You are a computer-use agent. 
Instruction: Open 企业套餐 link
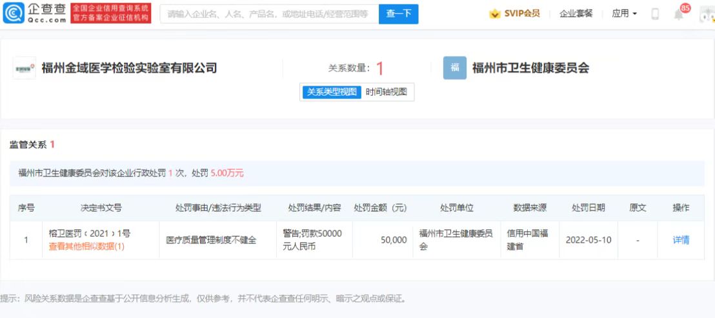(576, 14)
